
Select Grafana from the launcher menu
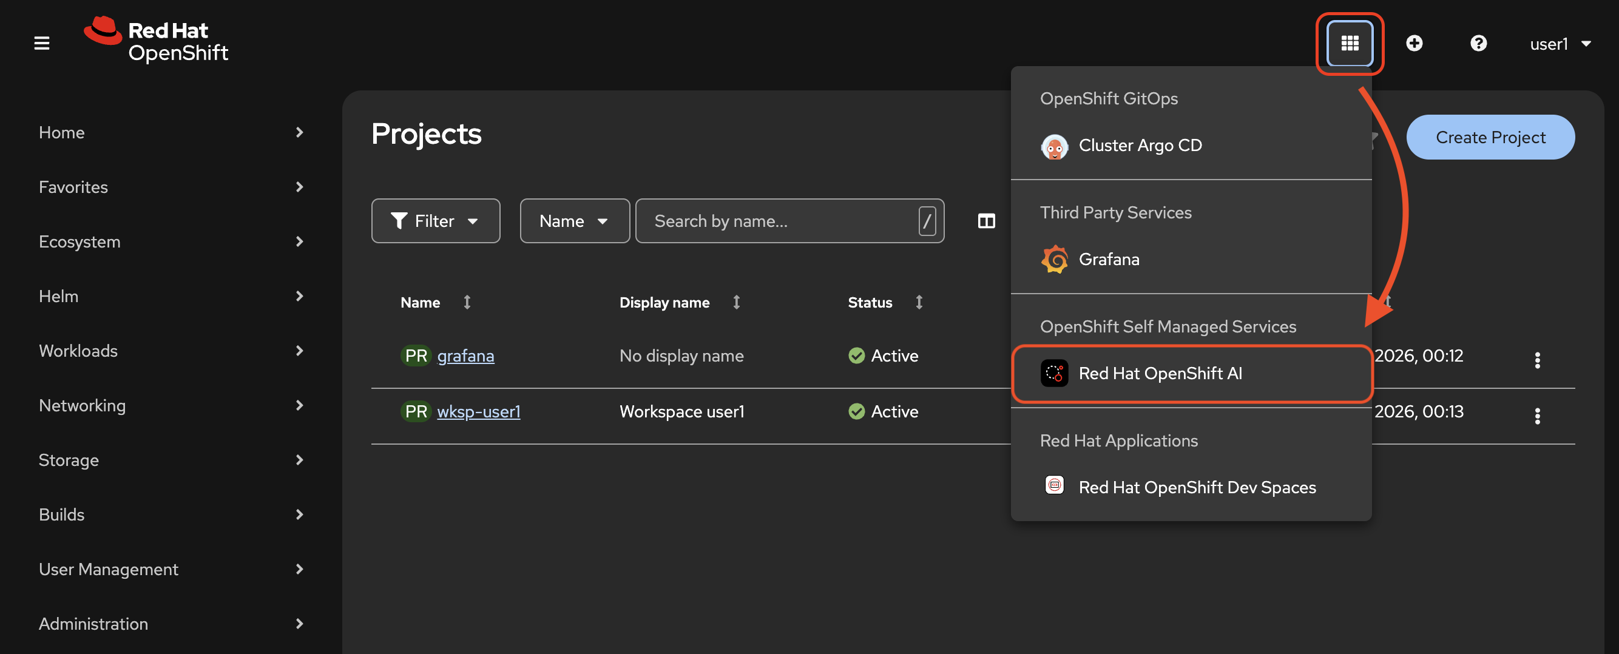1191,260
